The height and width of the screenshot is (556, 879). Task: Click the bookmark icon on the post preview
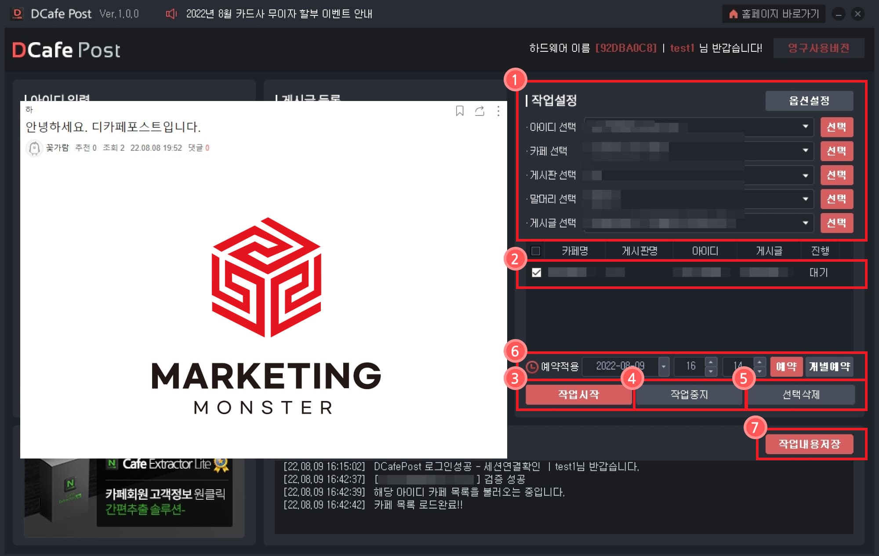tap(460, 111)
